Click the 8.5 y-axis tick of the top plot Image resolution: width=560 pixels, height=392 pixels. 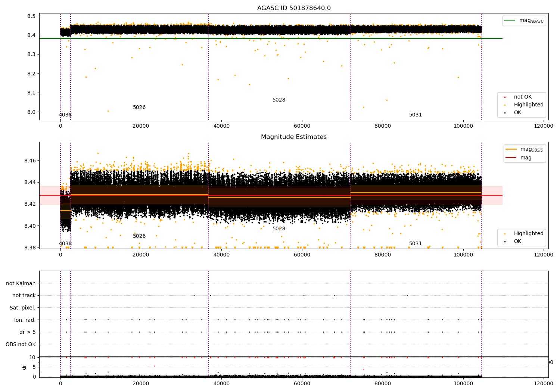point(31,16)
